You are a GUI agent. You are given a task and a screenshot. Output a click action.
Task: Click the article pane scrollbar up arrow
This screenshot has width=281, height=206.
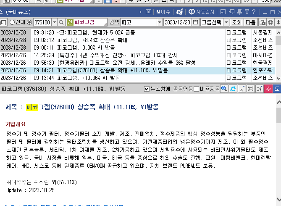pos(278,103)
